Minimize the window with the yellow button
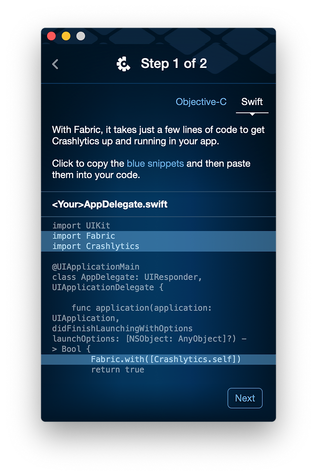 pos(66,36)
